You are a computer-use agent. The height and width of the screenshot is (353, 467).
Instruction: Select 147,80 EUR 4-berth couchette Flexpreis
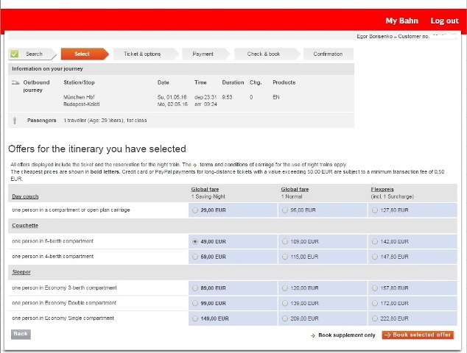tap(375, 257)
